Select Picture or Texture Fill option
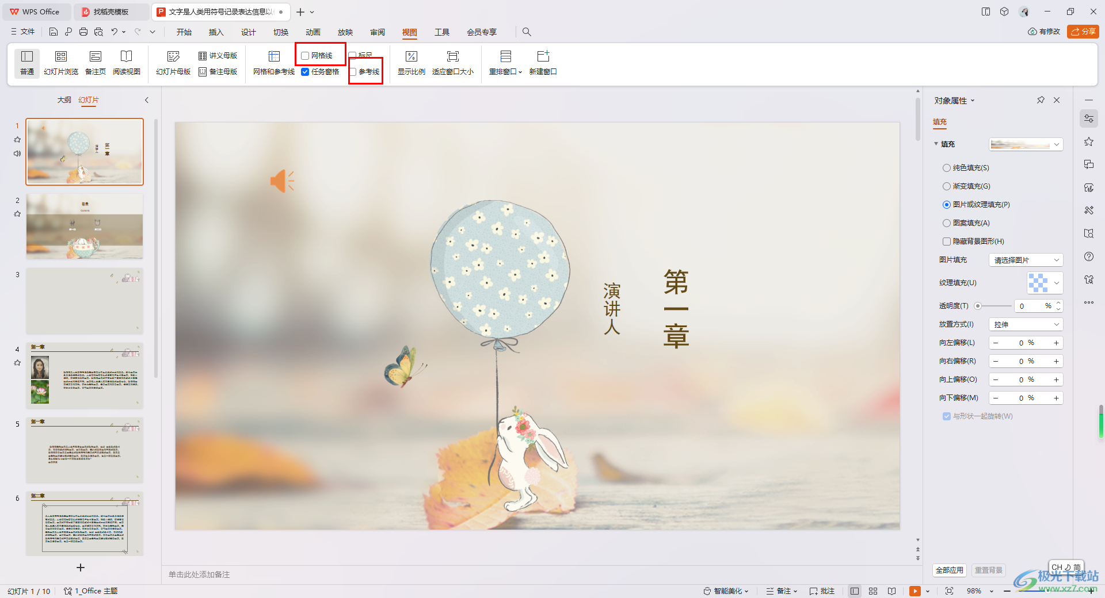 (x=947, y=205)
